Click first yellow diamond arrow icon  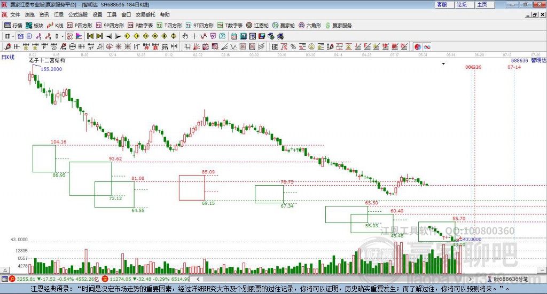(127, 36)
